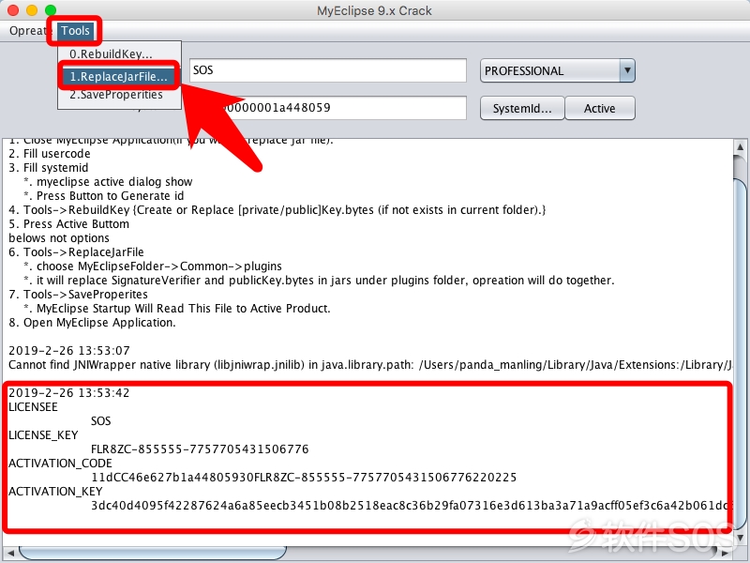Image resolution: width=750 pixels, height=563 pixels.
Task: Maximize the window with green button
Action: tap(51, 10)
